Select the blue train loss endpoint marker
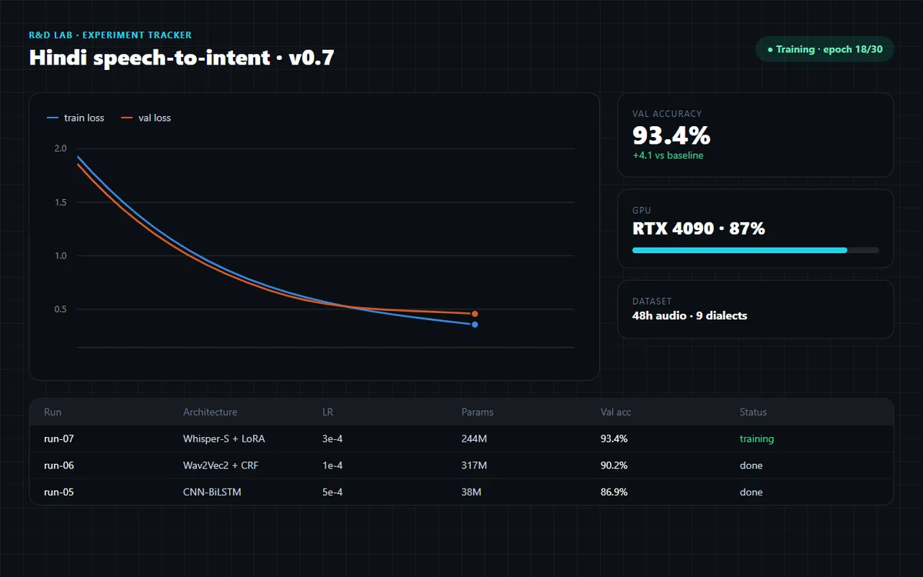 coord(475,325)
